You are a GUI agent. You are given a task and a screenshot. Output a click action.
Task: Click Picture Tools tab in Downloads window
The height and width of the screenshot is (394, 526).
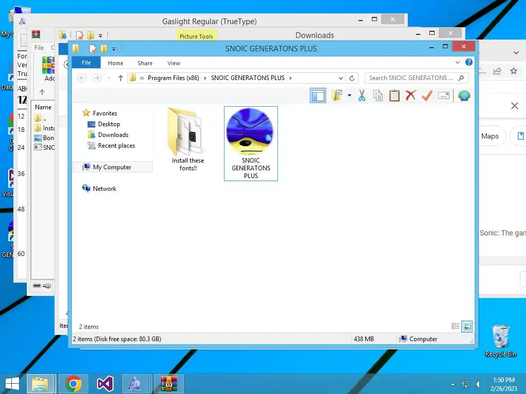click(x=196, y=36)
